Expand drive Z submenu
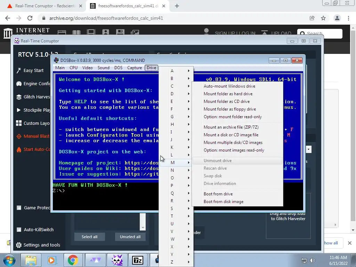The image size is (356, 267). click(176, 262)
